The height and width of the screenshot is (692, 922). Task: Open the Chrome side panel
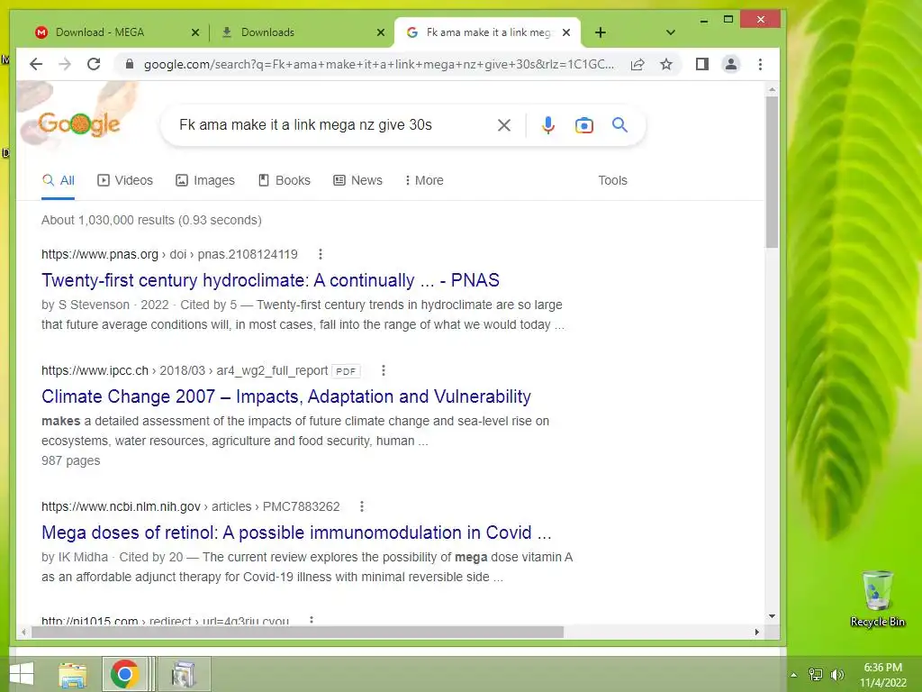702,64
